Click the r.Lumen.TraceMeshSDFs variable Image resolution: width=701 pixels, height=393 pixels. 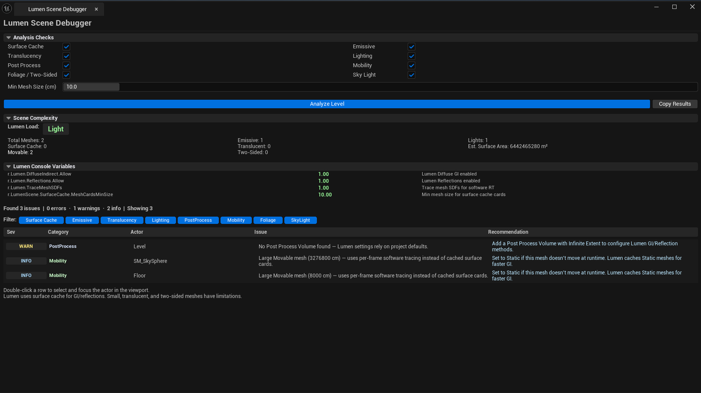click(35, 188)
